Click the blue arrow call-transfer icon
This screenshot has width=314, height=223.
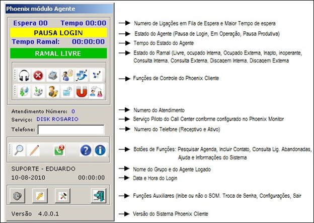tap(82, 76)
